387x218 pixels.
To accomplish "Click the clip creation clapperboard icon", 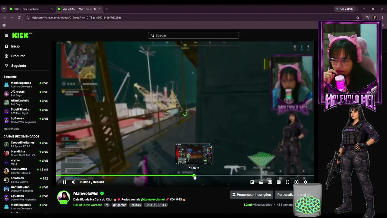I will (261, 182).
